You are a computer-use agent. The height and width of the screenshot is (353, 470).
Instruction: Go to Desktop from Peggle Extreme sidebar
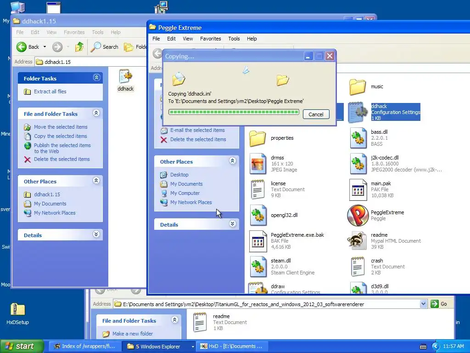pyautogui.click(x=179, y=175)
